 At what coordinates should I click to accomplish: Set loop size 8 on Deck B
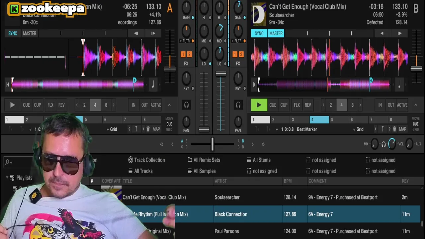pyautogui.click(x=352, y=105)
